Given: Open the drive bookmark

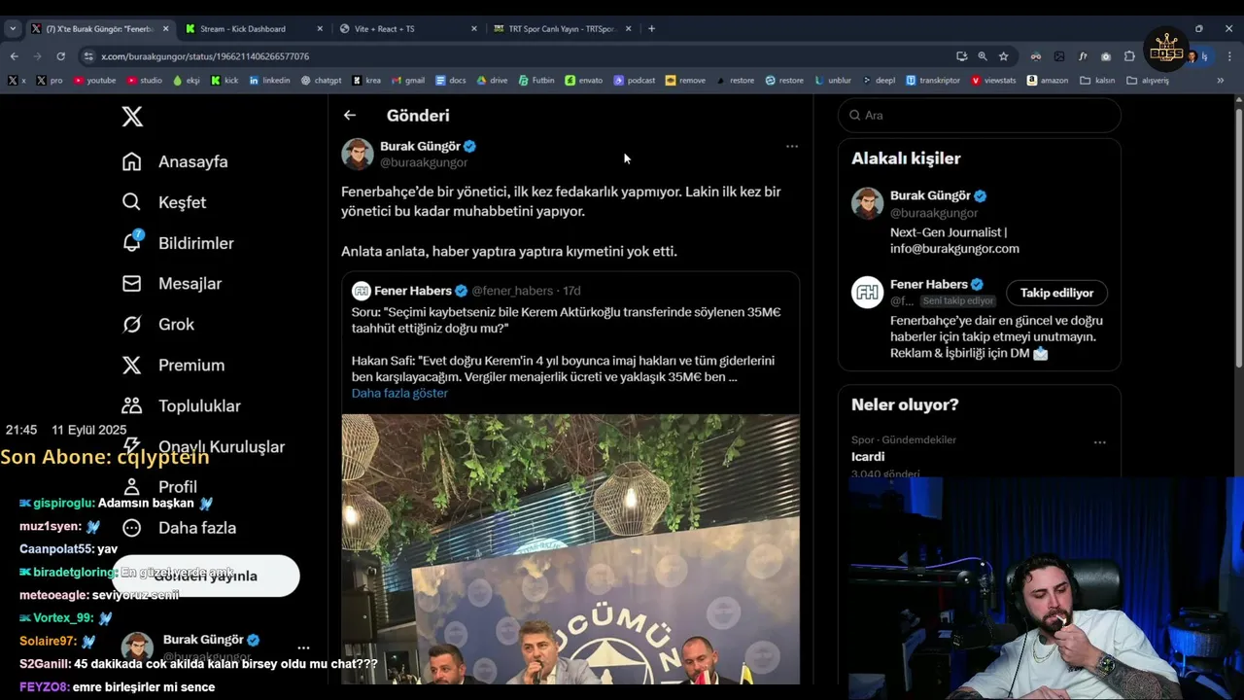Looking at the screenshot, I should (493, 81).
